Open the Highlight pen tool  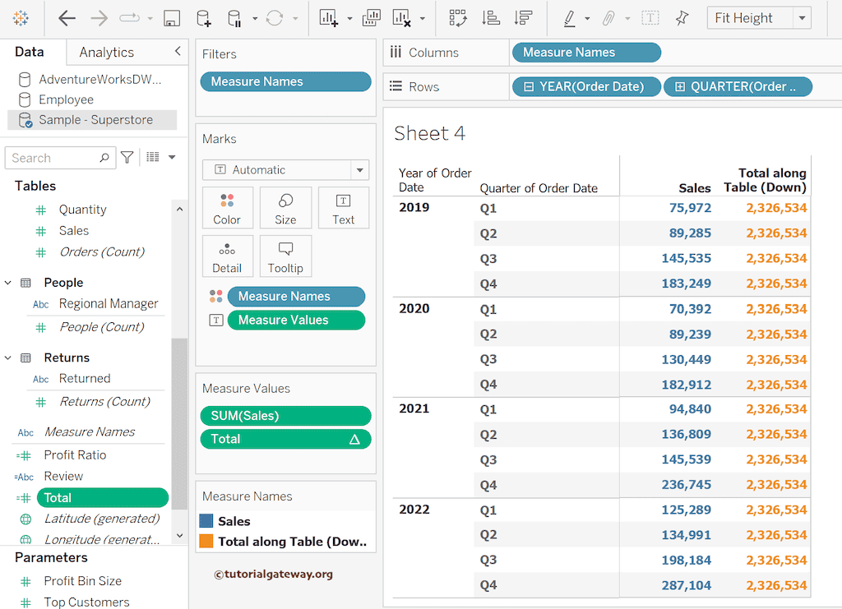coord(569,18)
